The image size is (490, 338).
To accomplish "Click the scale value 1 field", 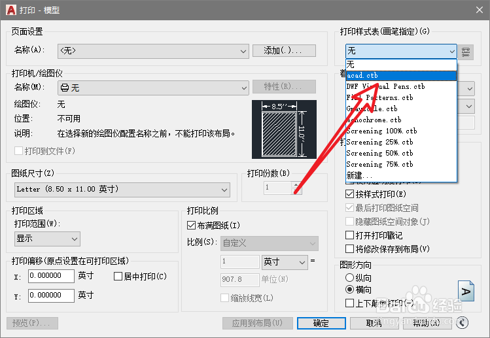I will click(x=240, y=262).
